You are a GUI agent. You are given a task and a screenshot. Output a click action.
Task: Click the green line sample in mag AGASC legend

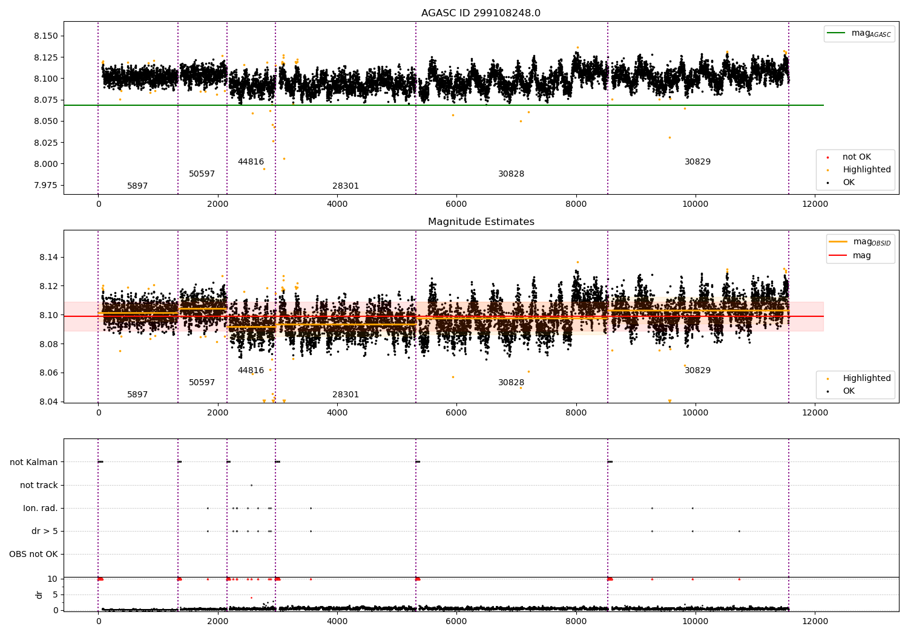(x=836, y=33)
